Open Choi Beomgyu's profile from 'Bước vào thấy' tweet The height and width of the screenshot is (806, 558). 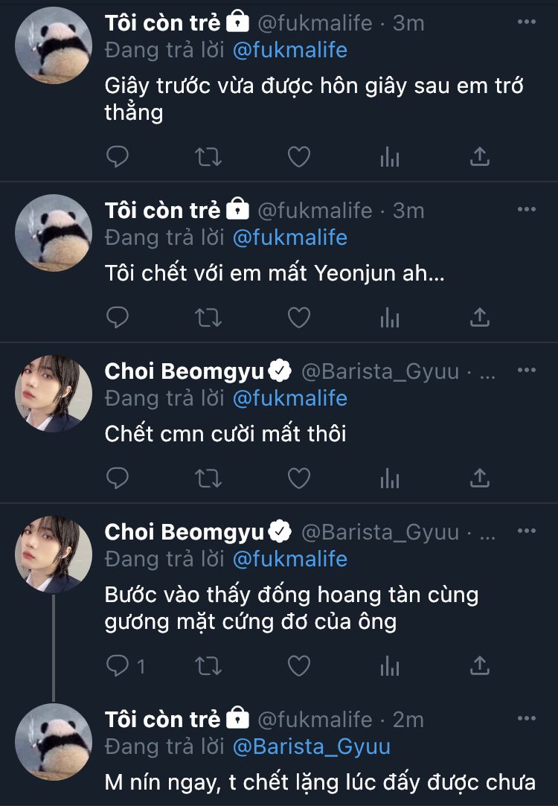[x=185, y=532]
